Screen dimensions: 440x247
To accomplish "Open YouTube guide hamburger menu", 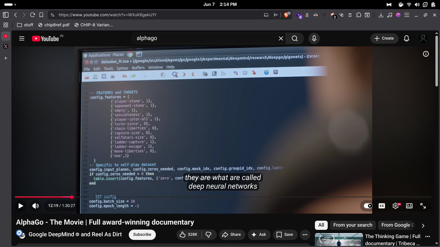I will pos(22,38).
